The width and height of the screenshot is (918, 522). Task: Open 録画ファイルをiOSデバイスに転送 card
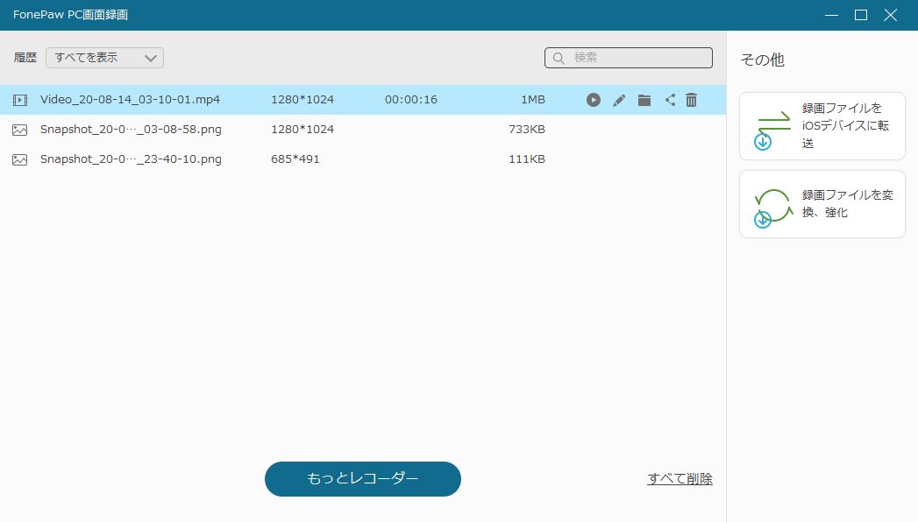pos(822,125)
